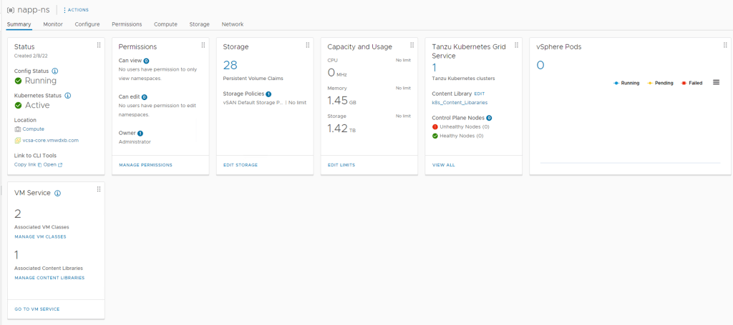Click the external-link icon next to Open

coord(60,165)
